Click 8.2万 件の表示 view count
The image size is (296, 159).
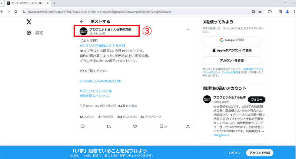[127, 106]
